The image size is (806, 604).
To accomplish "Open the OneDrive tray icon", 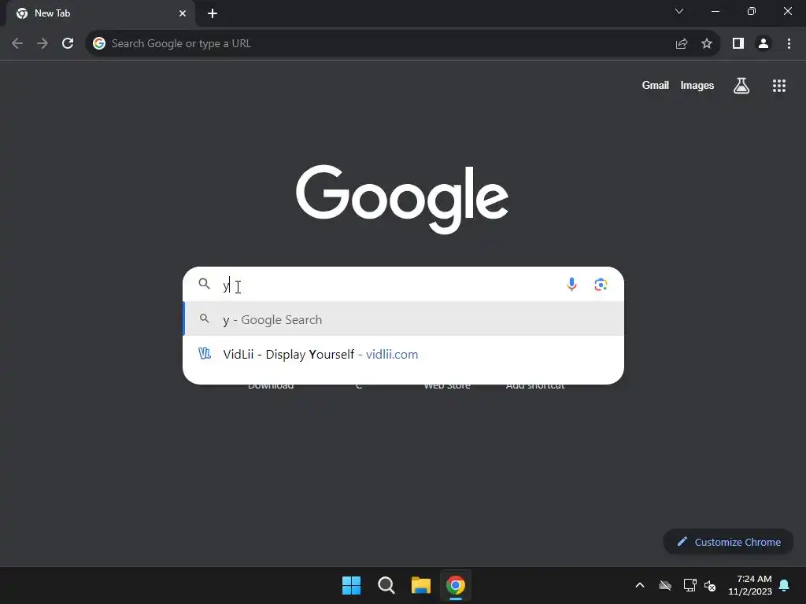I will [665, 585].
